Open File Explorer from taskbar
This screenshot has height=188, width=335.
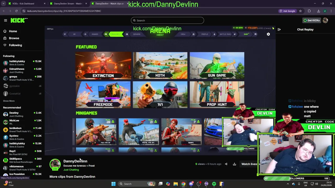coord(176,184)
